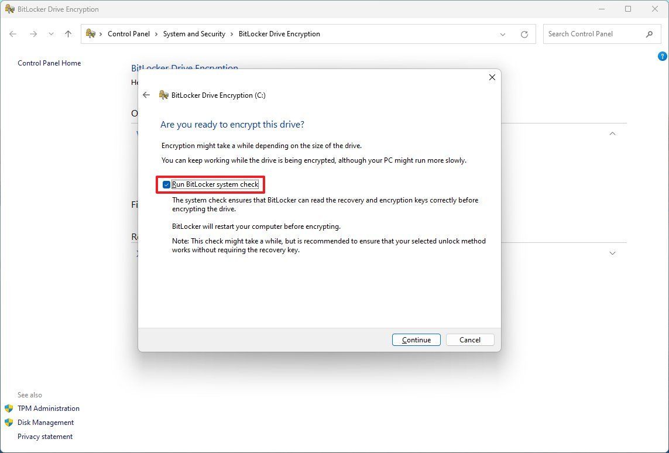Click the BitLocker shield icon in the breadcrumb
This screenshot has height=453, width=669.
pyautogui.click(x=89, y=33)
